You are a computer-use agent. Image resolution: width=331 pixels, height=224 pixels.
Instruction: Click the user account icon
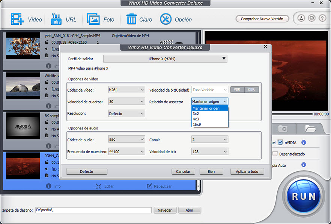(x=301, y=18)
